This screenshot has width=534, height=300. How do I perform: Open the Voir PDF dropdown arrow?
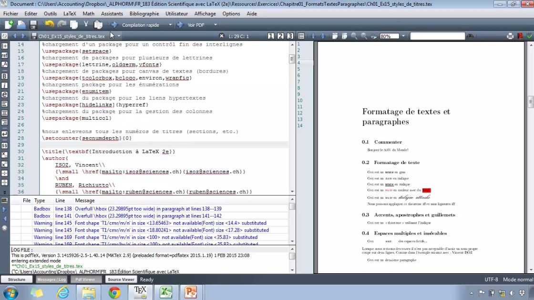tap(215, 25)
